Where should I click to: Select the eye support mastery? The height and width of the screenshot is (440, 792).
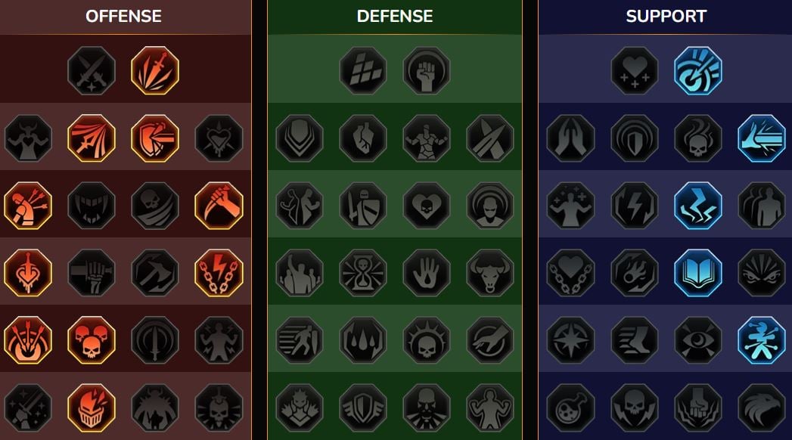(698, 340)
